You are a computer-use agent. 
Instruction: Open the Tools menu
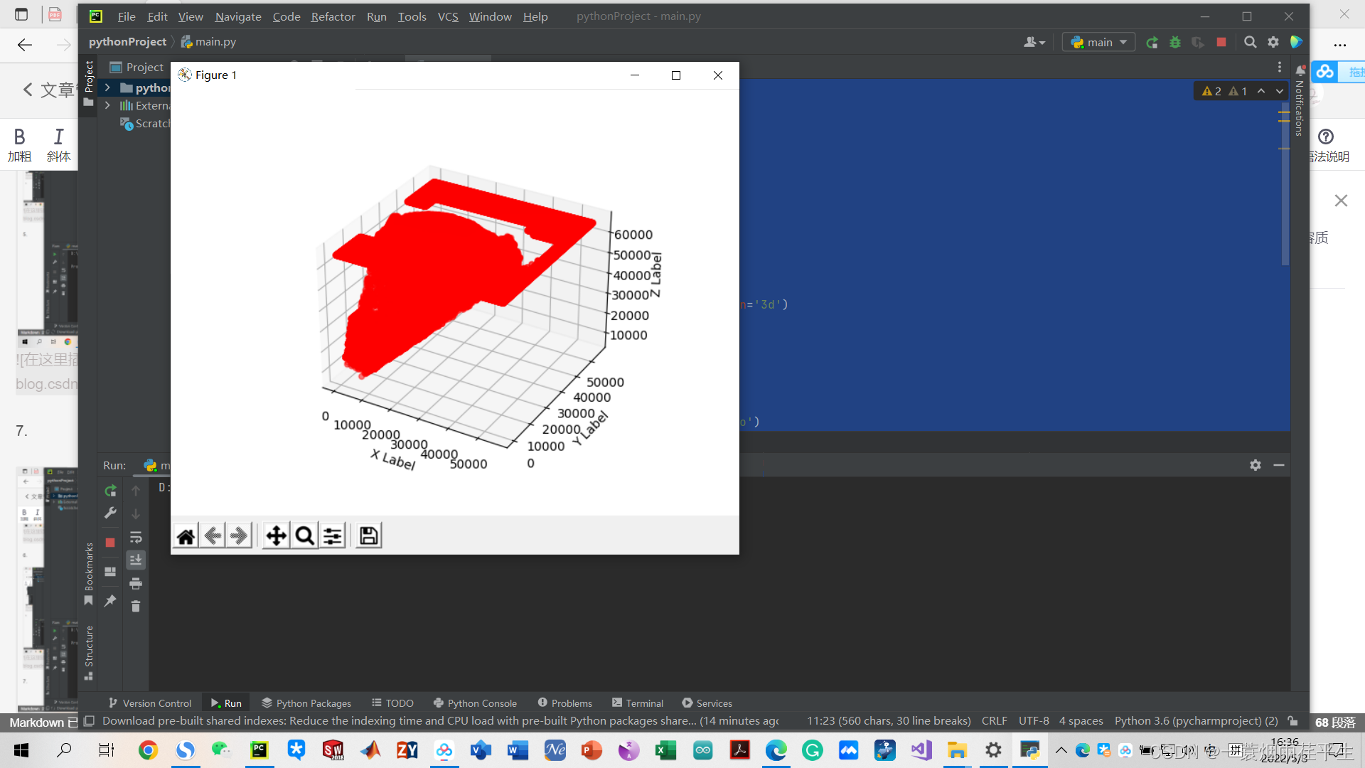tap(412, 16)
